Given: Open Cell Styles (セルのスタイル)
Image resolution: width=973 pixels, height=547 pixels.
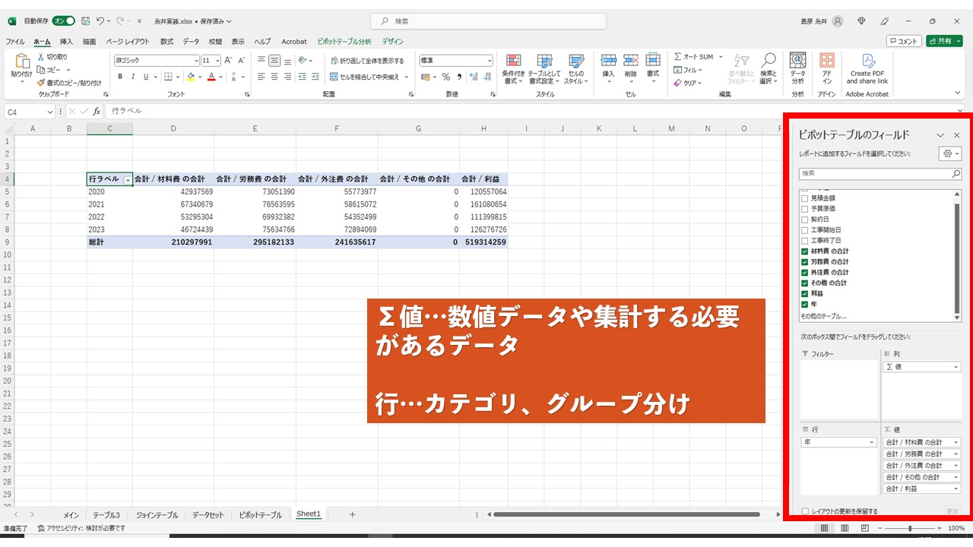Looking at the screenshot, I should pos(576,68).
